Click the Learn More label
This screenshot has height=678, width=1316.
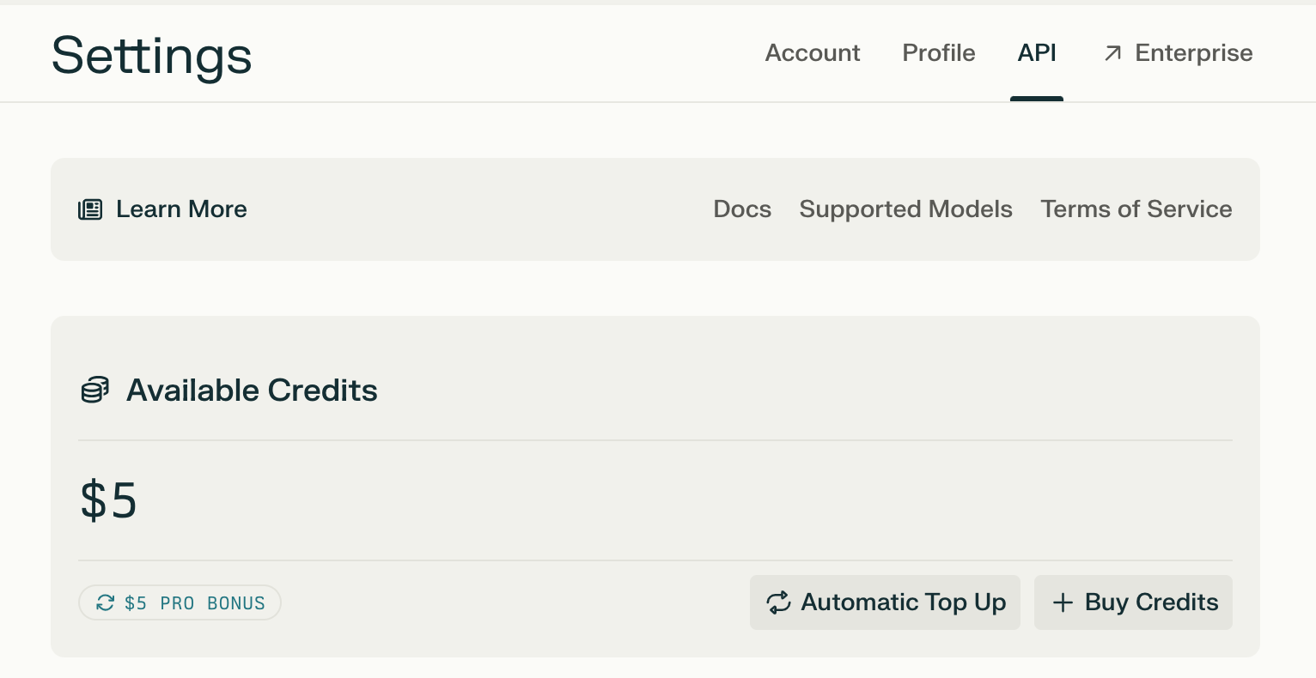(x=181, y=209)
